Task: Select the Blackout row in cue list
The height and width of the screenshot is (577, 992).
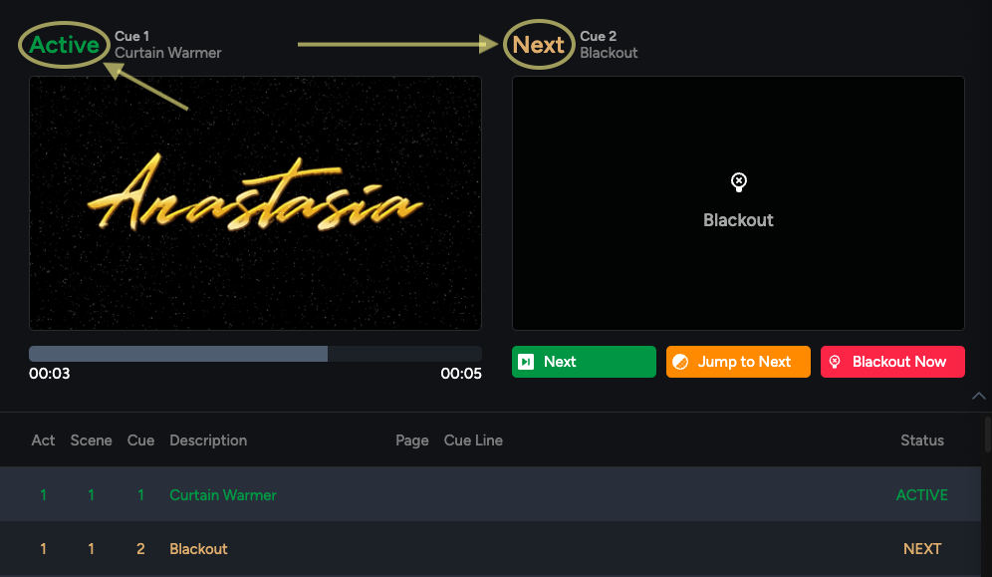Action: 490,548
